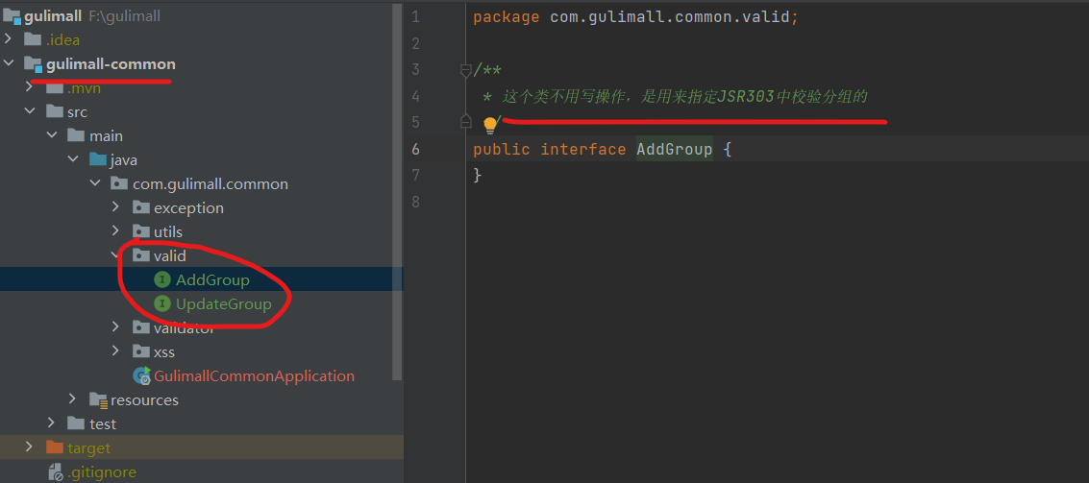Screen dimensions: 1089x483
Task: Expand the resources folder chevron
Action: [x=73, y=399]
